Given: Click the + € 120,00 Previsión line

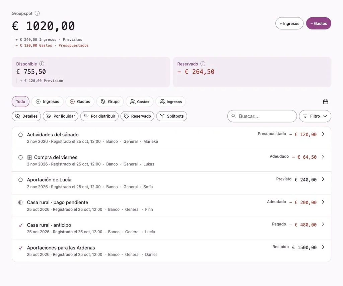Looking at the screenshot, I should point(42,81).
